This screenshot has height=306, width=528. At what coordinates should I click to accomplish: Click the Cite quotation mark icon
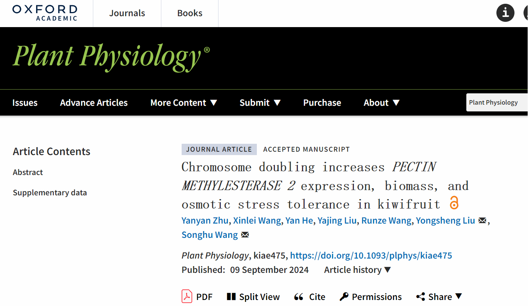[x=299, y=297]
